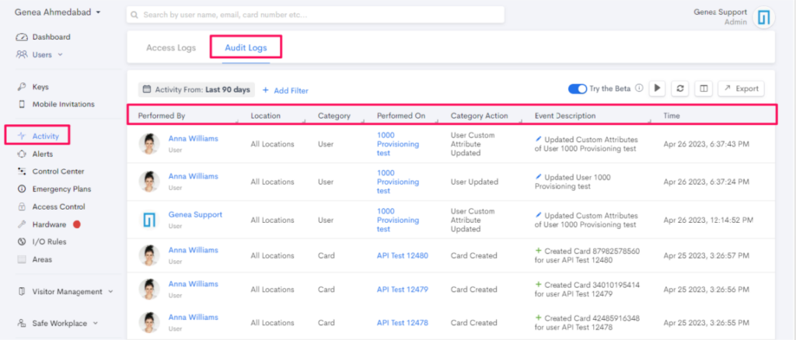Image resolution: width=796 pixels, height=340 pixels.
Task: Click the Alerts icon in sidebar
Action: coord(21,154)
